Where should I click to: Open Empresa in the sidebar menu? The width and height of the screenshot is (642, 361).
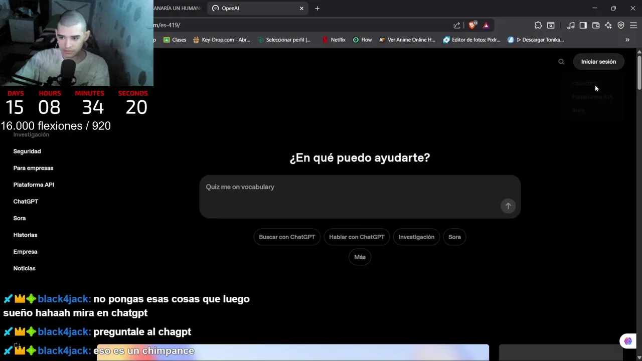25,252
